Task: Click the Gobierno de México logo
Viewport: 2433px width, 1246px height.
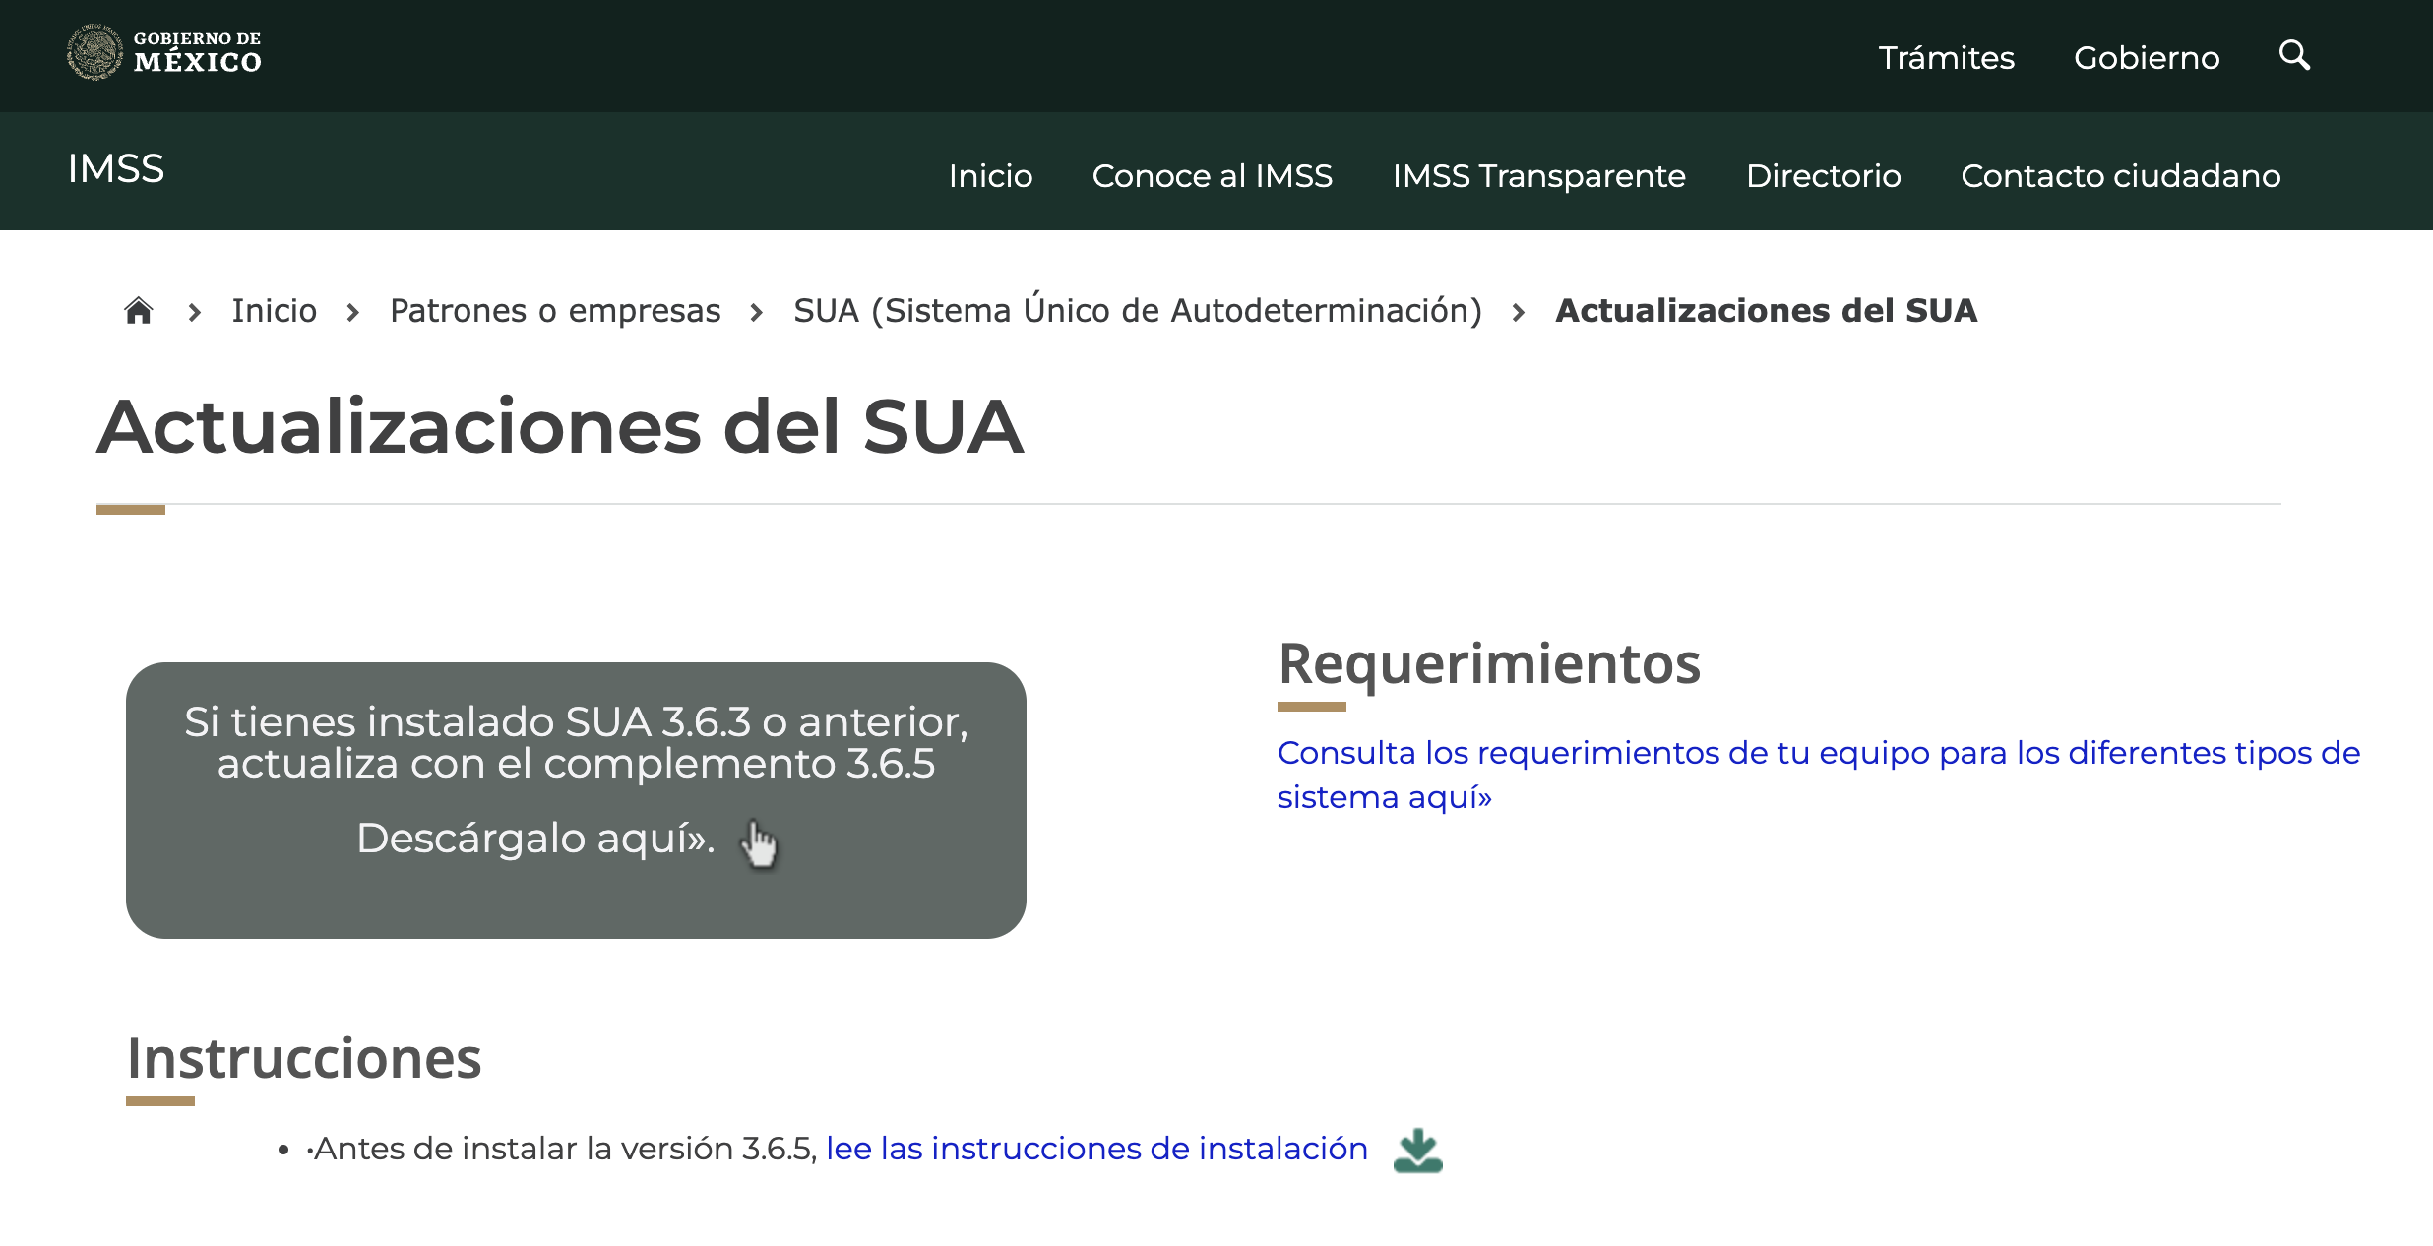Action: 163,53
